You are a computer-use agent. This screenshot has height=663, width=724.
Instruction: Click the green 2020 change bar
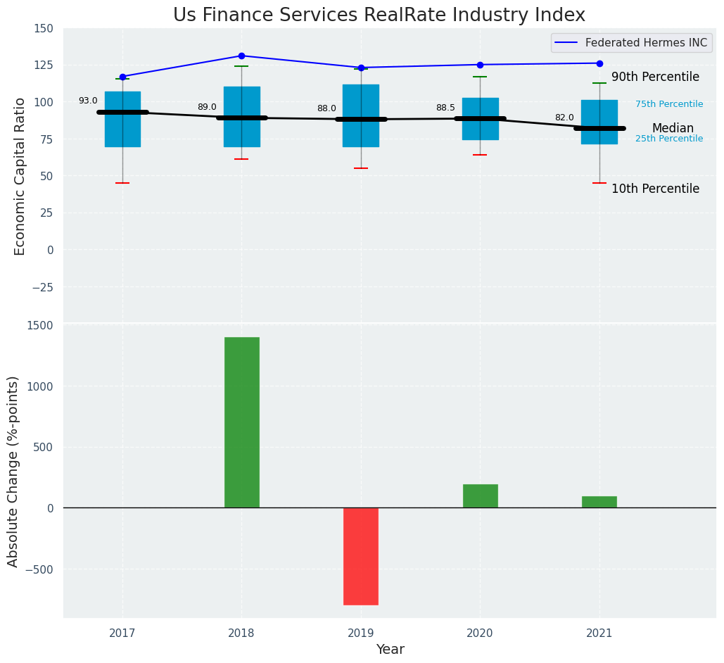(x=480, y=495)
